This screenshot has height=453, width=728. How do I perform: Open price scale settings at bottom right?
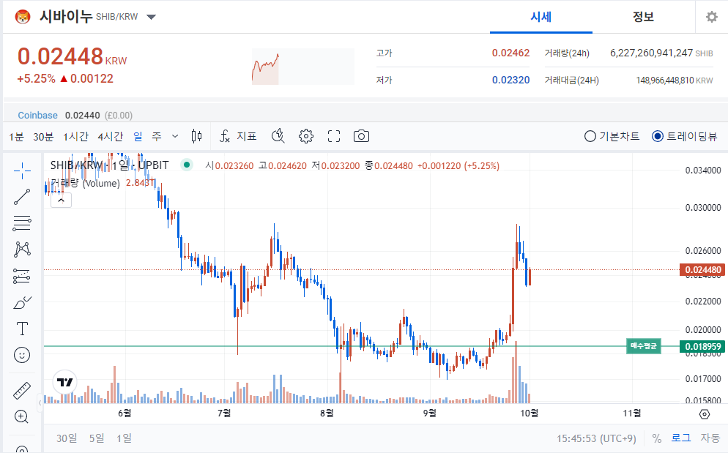(705, 414)
